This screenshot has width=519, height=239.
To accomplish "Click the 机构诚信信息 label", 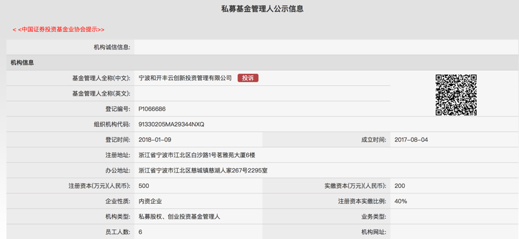I will pyautogui.click(x=112, y=47).
